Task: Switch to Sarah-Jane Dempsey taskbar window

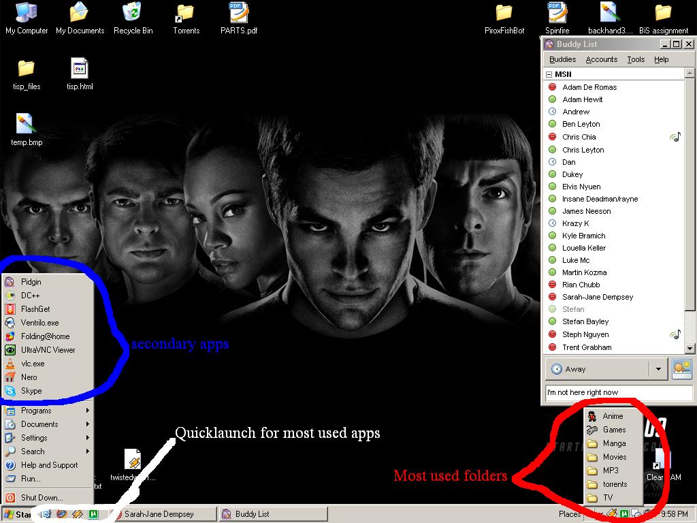Action: (x=163, y=514)
